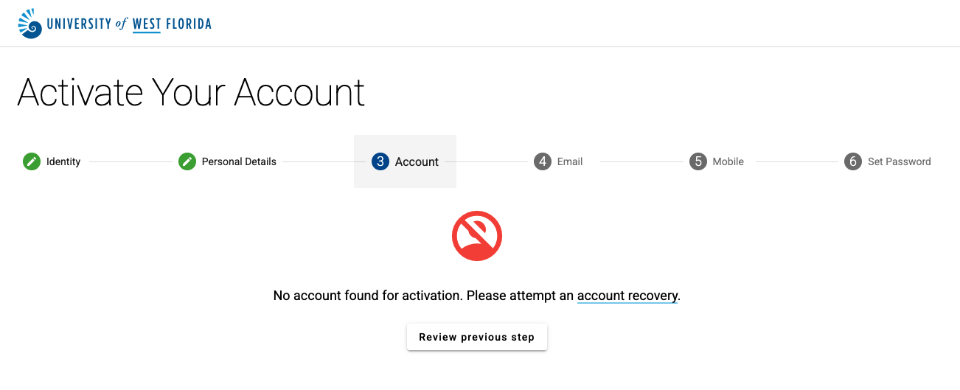Click the Review previous step button
This screenshot has width=960, height=390.
477,337
